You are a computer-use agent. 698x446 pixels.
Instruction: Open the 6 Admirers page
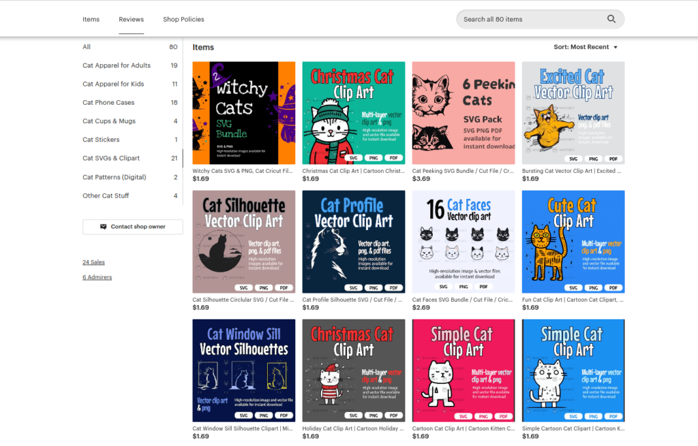[96, 277]
